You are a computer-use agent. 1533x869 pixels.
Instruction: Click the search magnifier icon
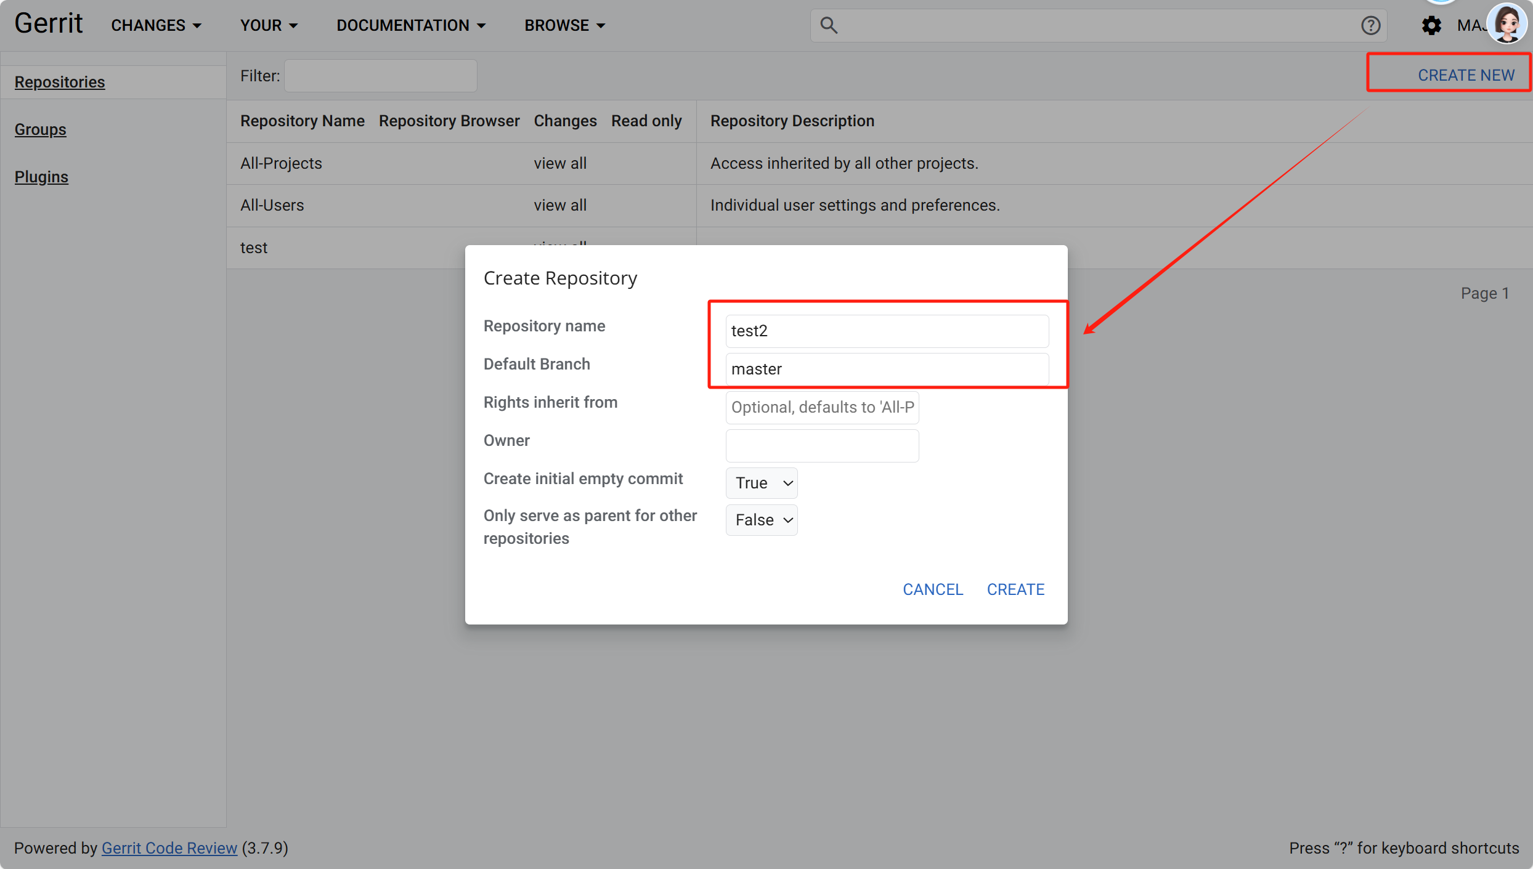pos(829,25)
